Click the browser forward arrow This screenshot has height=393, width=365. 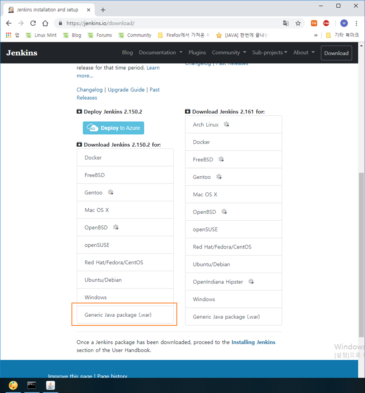[x=21, y=23]
